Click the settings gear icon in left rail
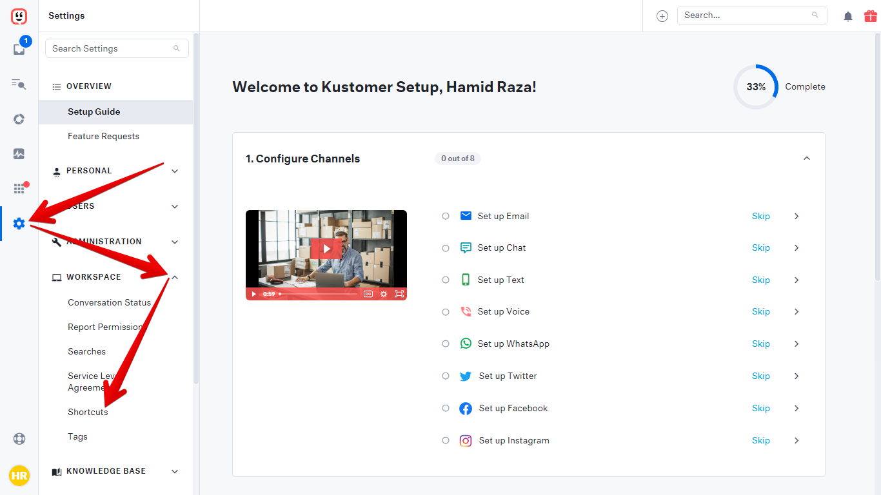881x495 pixels. coord(19,224)
